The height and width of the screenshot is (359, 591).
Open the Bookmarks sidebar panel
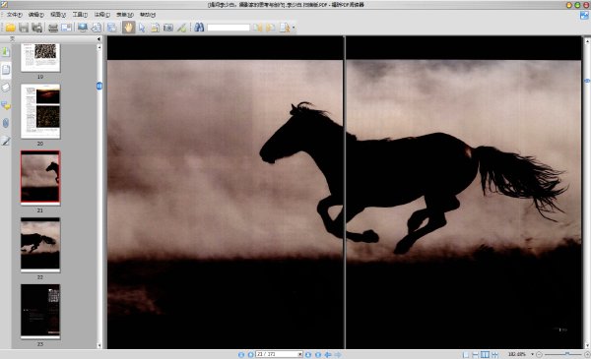pos(6,51)
